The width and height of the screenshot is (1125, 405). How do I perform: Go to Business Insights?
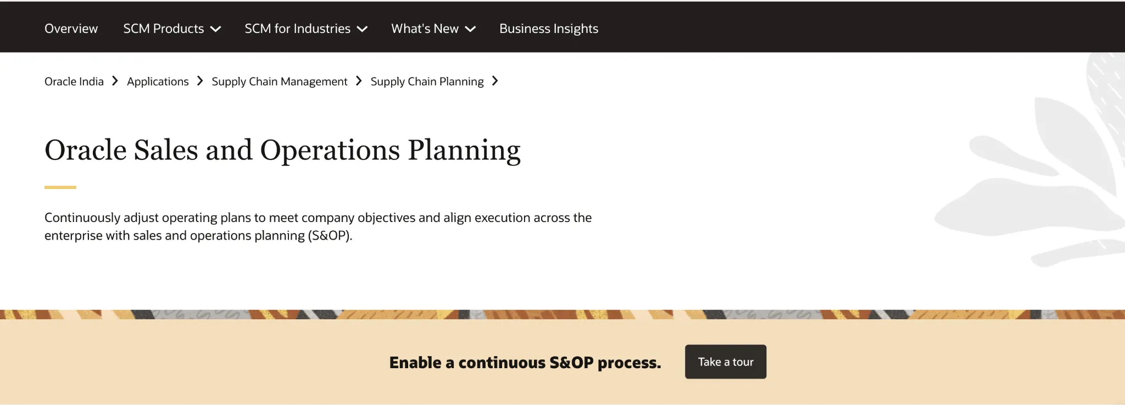549,29
